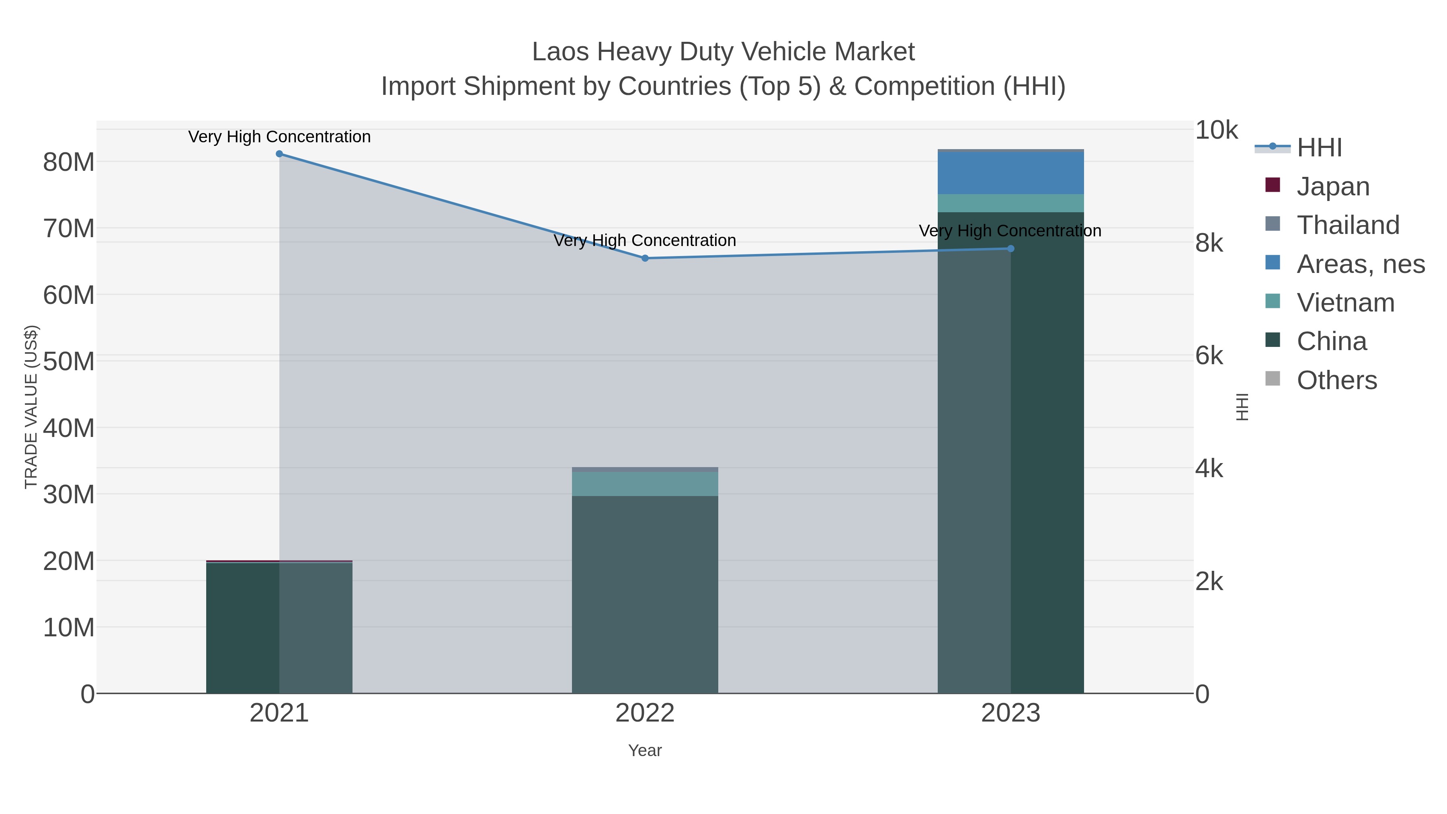This screenshot has width=1447, height=814.
Task: Click the 2023 Very High Concentration annotation
Action: (1010, 231)
